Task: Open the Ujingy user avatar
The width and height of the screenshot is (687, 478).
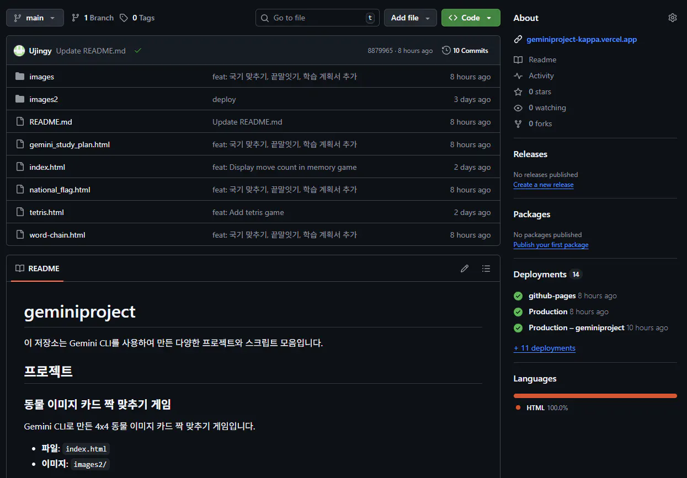Action: point(19,50)
